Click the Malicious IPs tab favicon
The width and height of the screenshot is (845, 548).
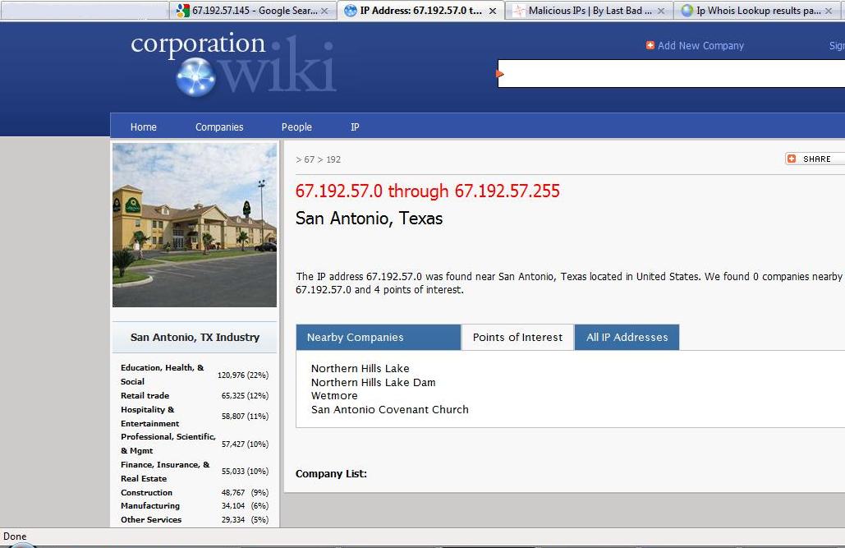(x=519, y=10)
